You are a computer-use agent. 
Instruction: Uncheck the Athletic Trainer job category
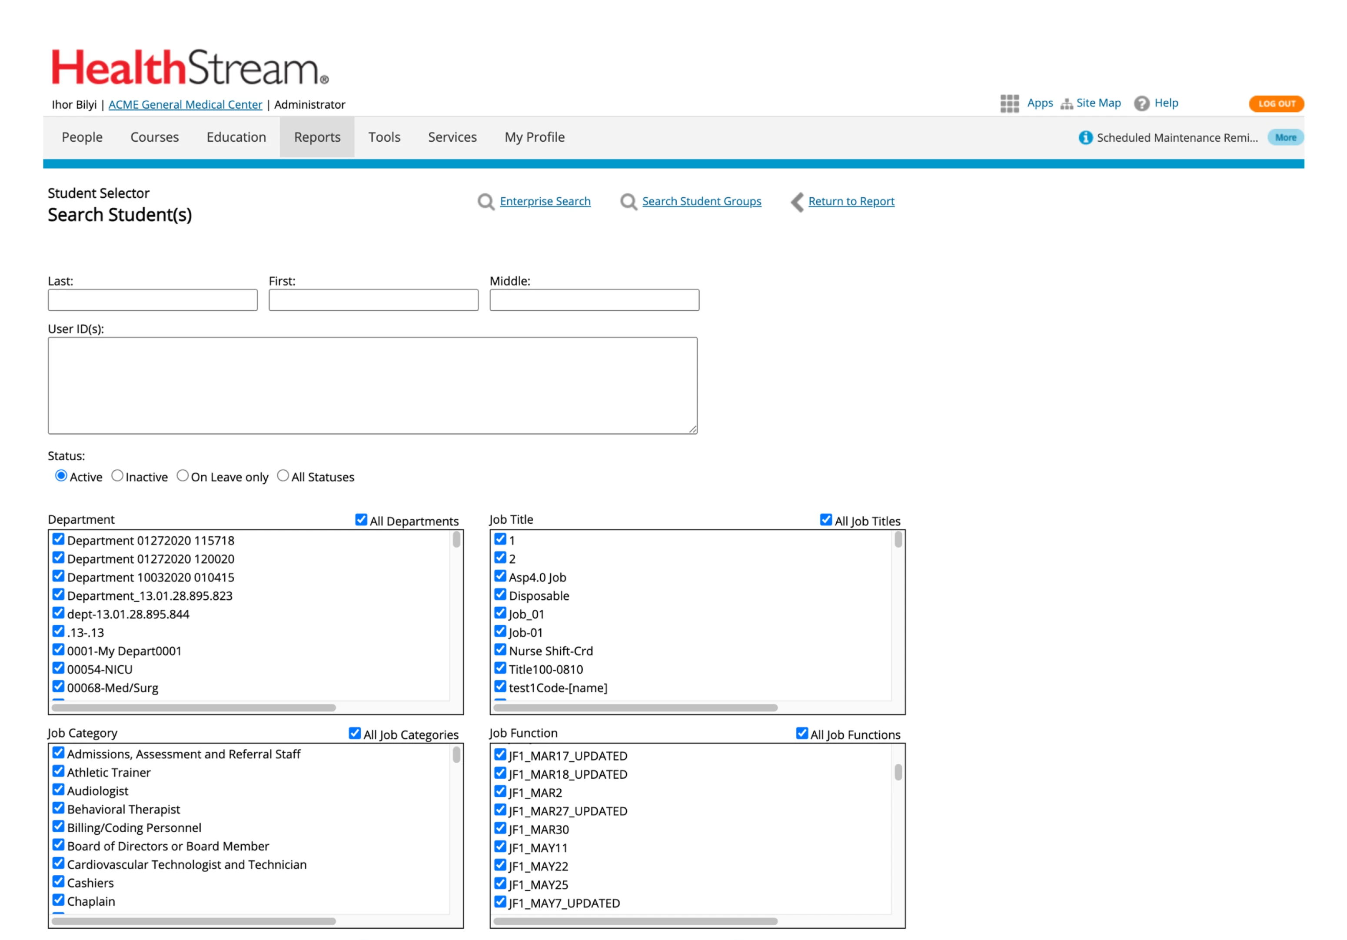(x=58, y=771)
